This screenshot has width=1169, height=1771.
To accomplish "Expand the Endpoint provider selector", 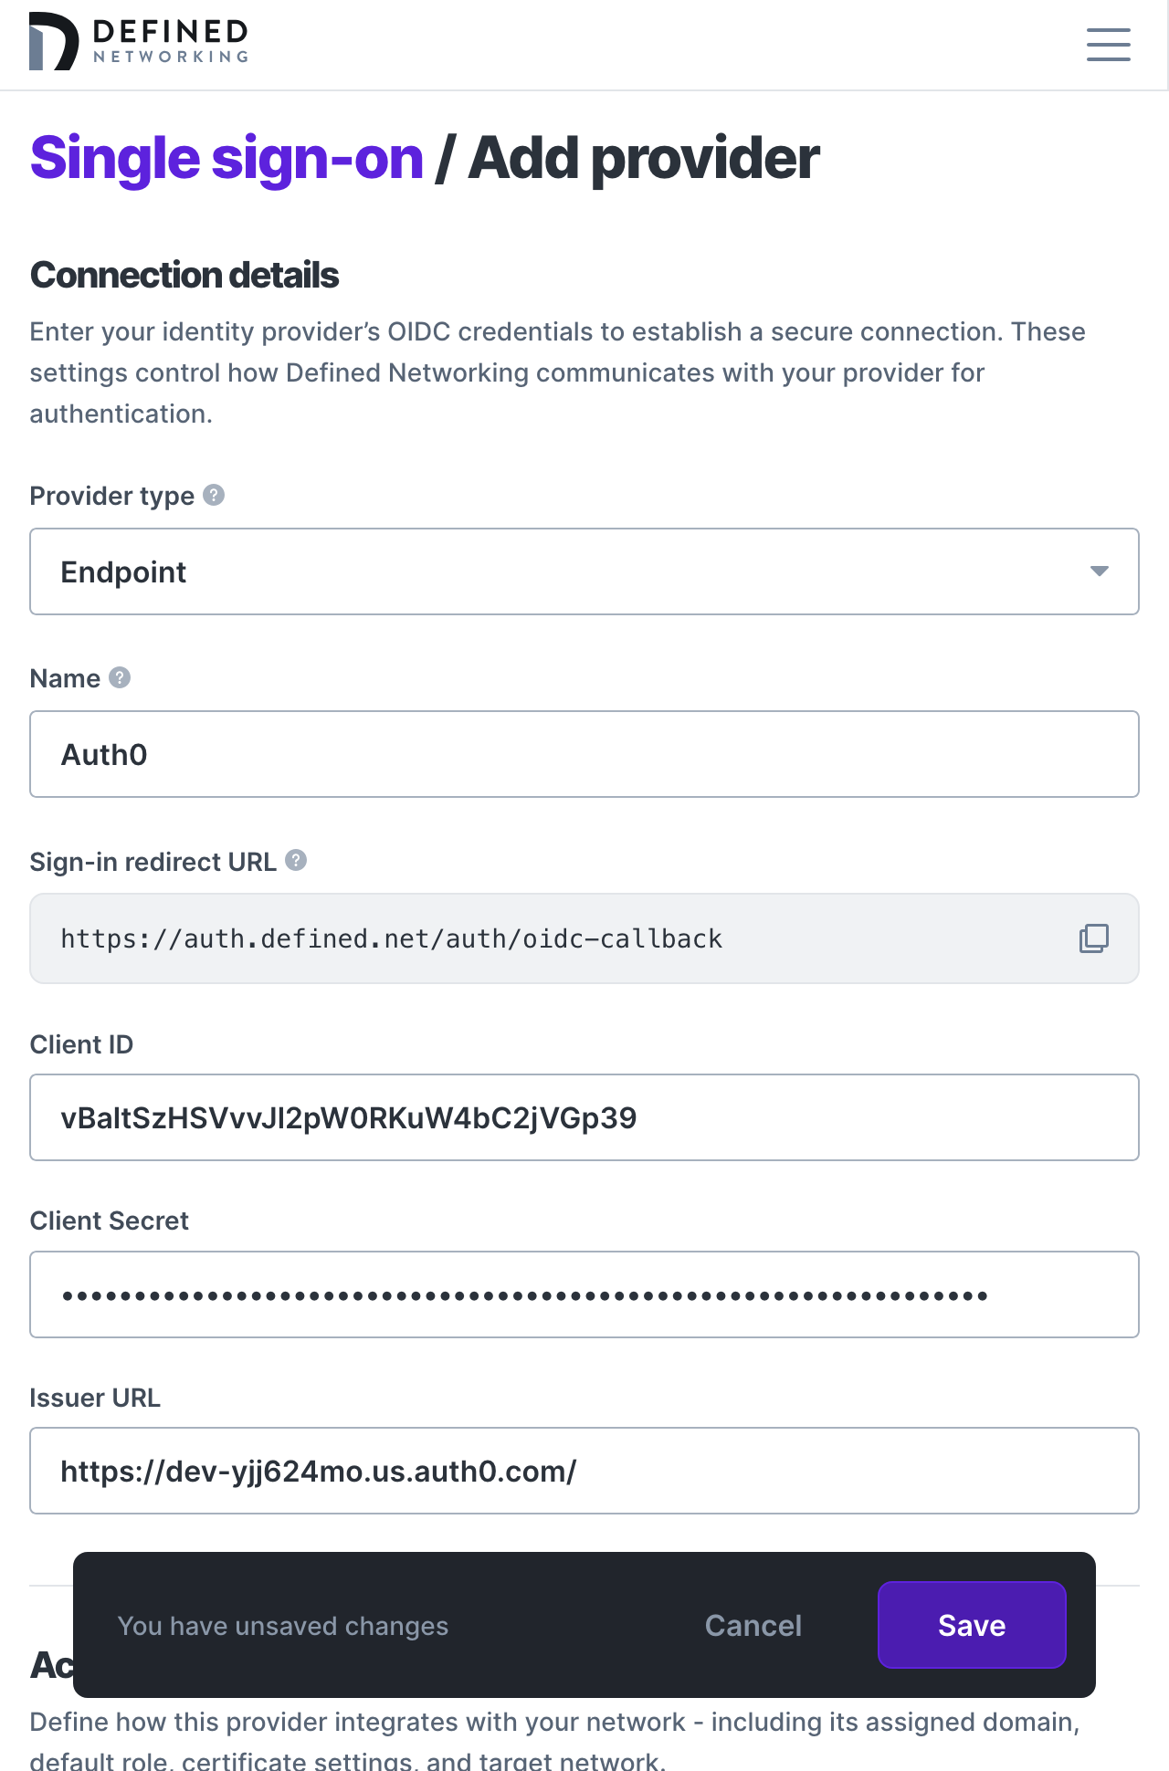I will 584,571.
